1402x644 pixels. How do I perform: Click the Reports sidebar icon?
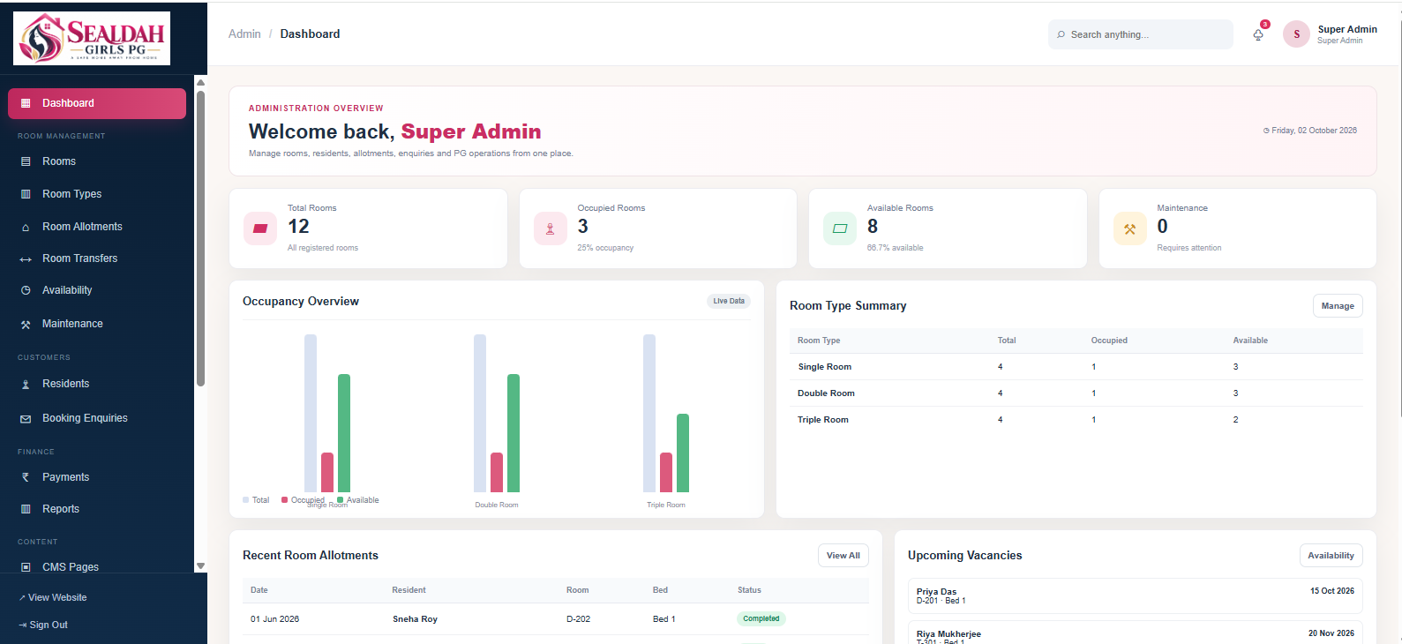pyautogui.click(x=26, y=509)
